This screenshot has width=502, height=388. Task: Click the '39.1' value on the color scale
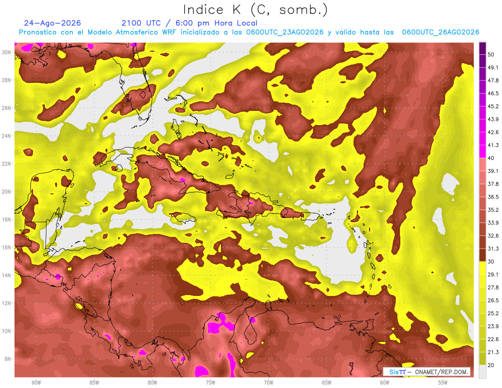494,171
